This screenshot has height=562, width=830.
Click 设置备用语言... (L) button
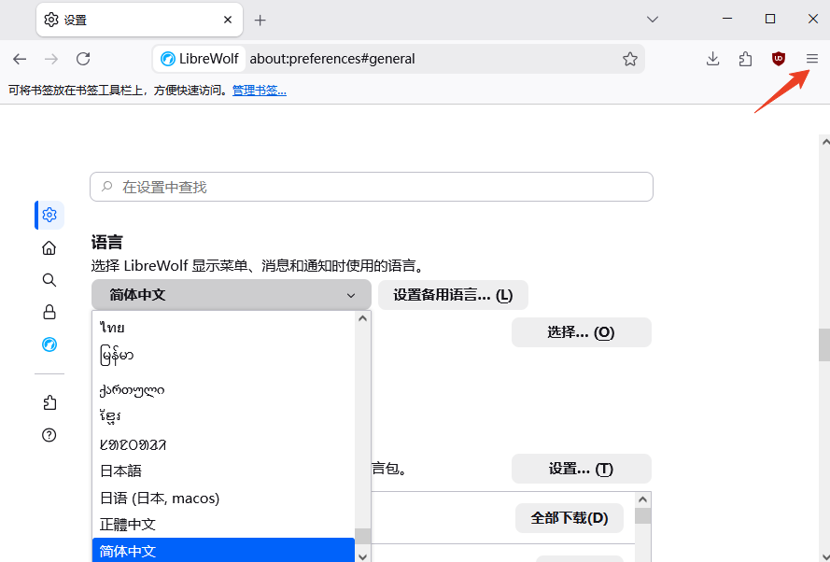click(453, 295)
